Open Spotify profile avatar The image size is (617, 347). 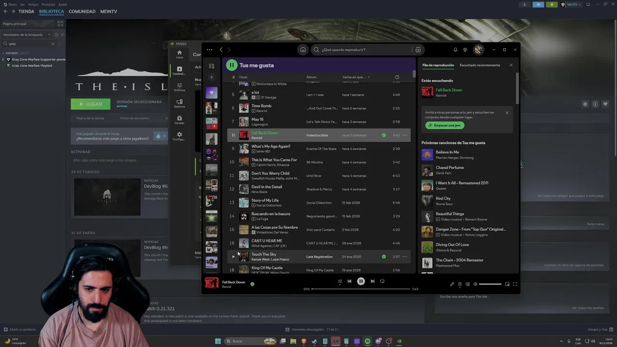(x=478, y=50)
